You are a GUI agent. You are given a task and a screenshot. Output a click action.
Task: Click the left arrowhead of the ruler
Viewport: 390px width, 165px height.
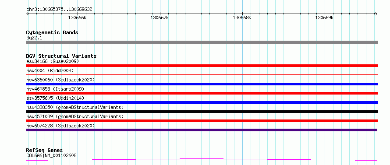tap(27, 14)
